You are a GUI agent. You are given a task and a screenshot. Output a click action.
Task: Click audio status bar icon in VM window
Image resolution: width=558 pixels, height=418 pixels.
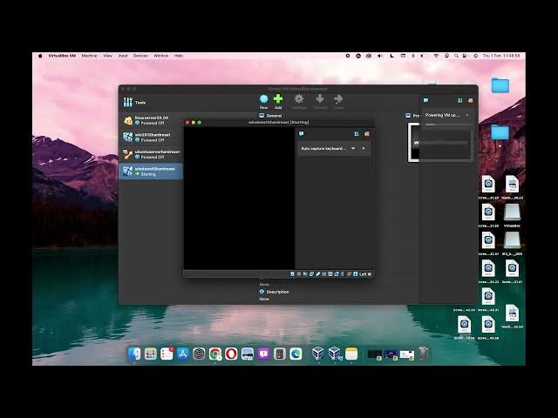click(305, 274)
